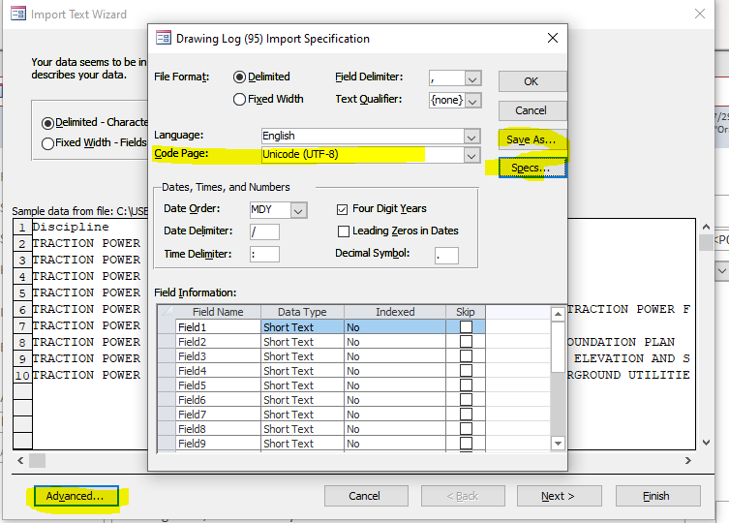This screenshot has height=523, width=729.
Task: Close the Import Specification dialog
Action: [x=553, y=38]
